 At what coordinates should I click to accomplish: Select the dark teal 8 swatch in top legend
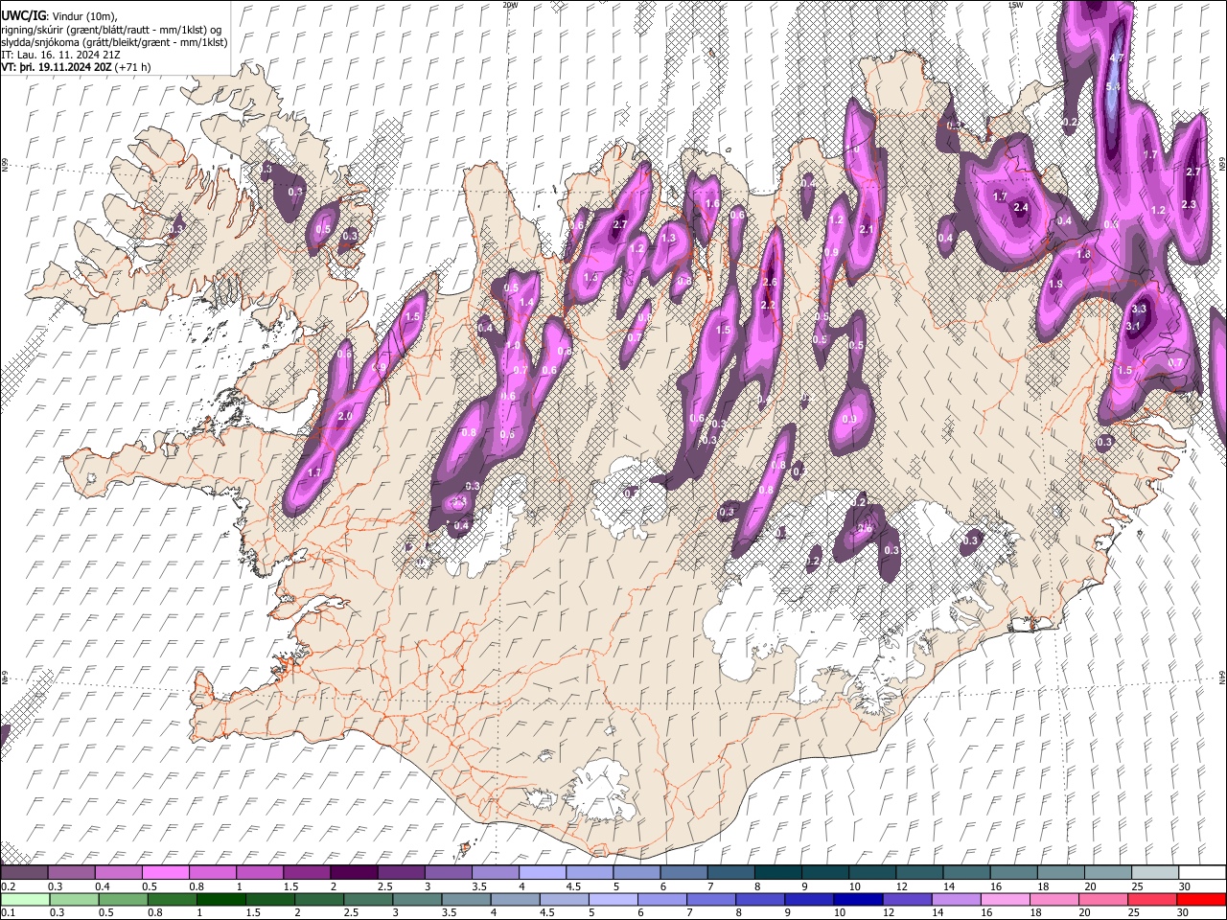pos(777,872)
